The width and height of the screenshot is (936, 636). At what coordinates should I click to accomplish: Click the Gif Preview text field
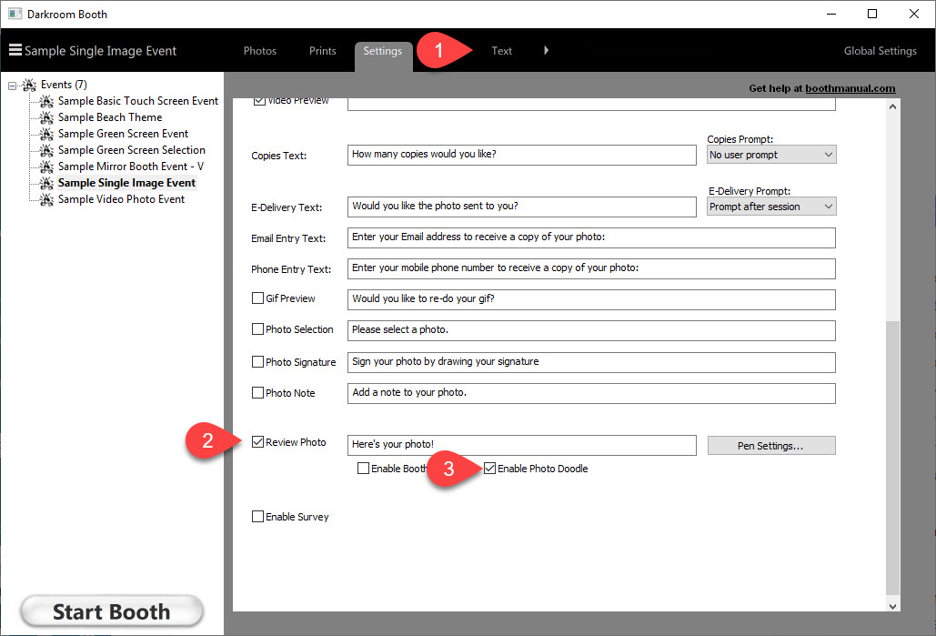point(591,299)
